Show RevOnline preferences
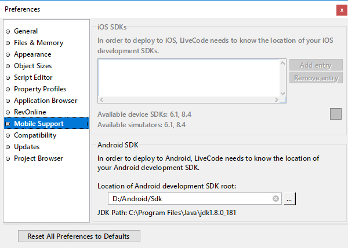Image resolution: width=348 pixels, height=248 pixels. pos(30,112)
